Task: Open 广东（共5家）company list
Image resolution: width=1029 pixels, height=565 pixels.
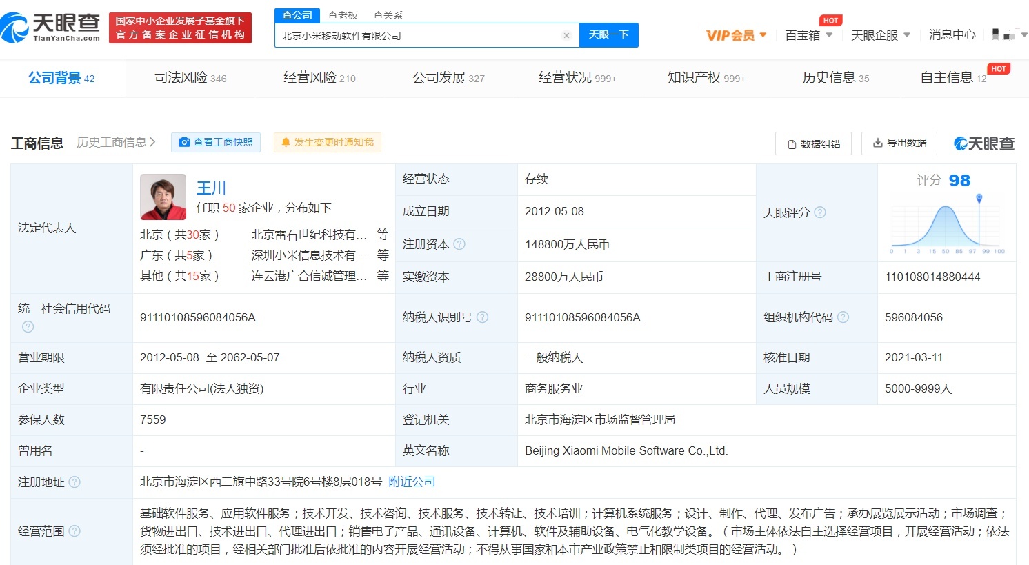Action: pyautogui.click(x=176, y=255)
